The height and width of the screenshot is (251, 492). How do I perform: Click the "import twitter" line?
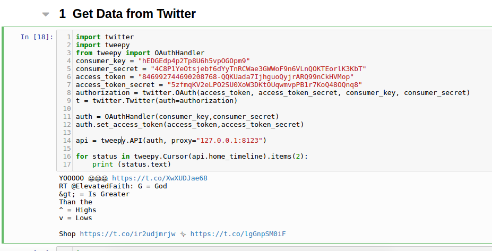coord(105,37)
